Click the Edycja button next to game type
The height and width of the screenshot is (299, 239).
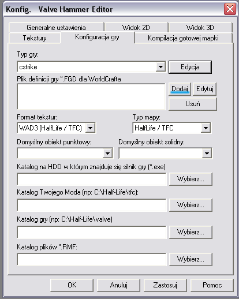190,67
